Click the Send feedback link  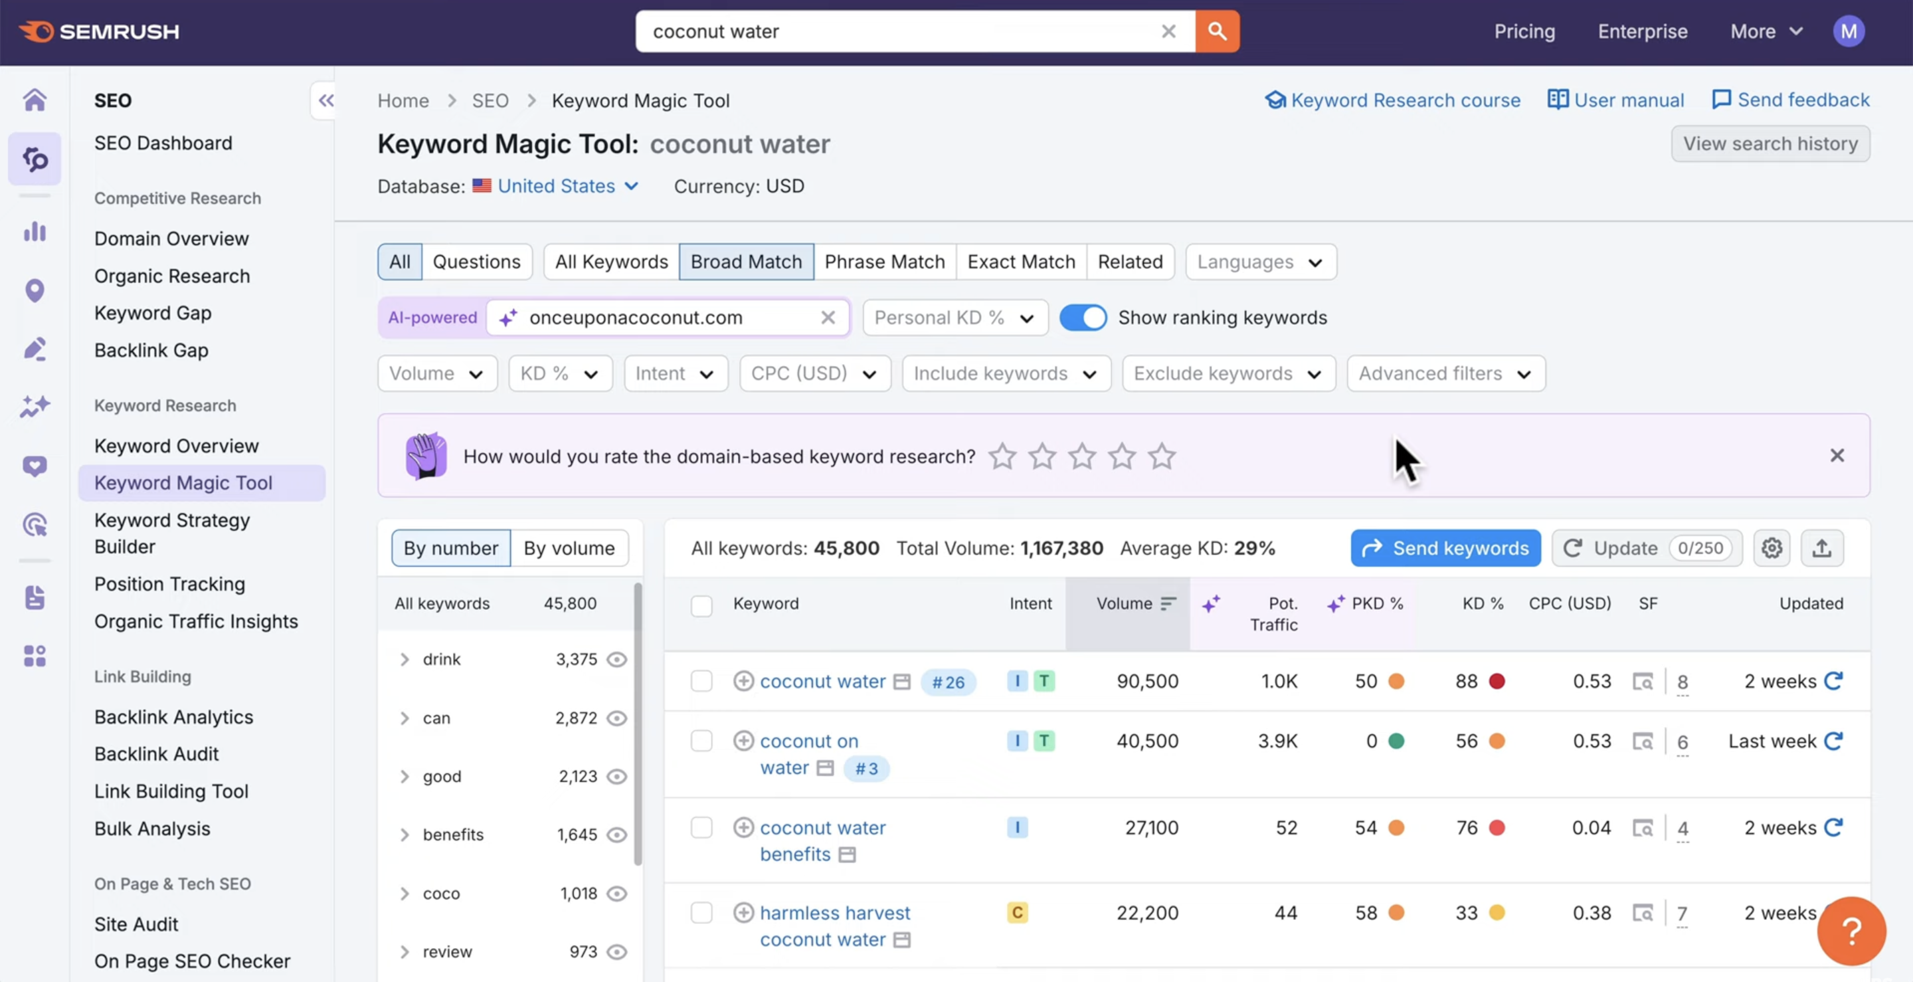[1791, 100]
